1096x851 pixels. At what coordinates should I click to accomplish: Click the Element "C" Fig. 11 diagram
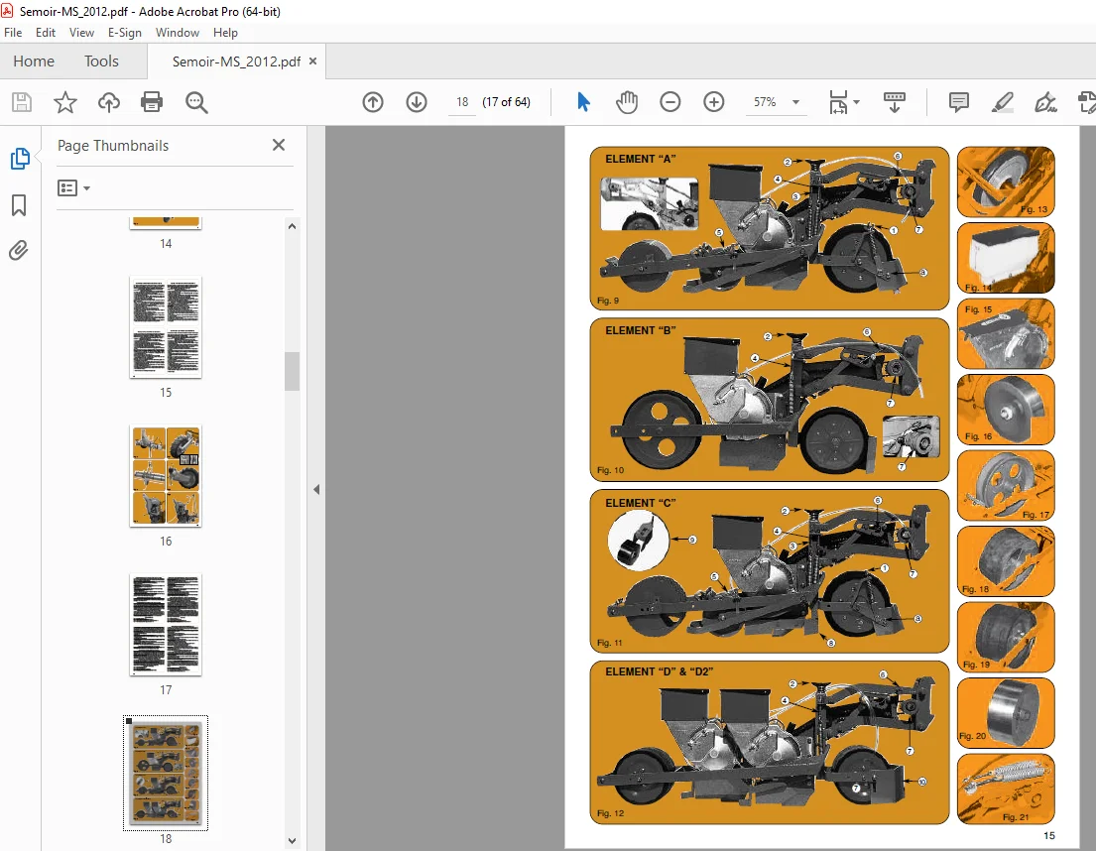pos(770,571)
